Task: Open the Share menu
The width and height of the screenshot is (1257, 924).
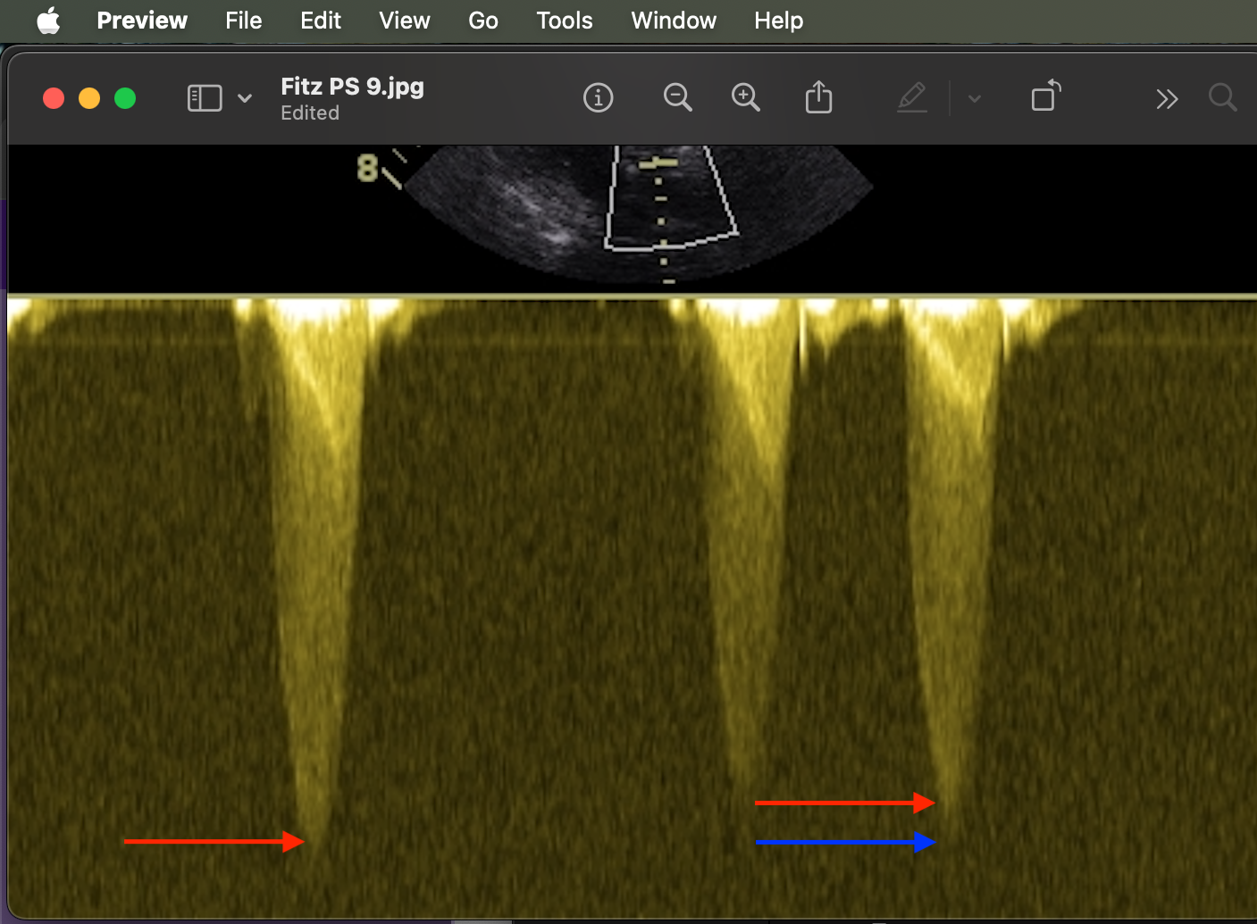Action: click(x=818, y=97)
